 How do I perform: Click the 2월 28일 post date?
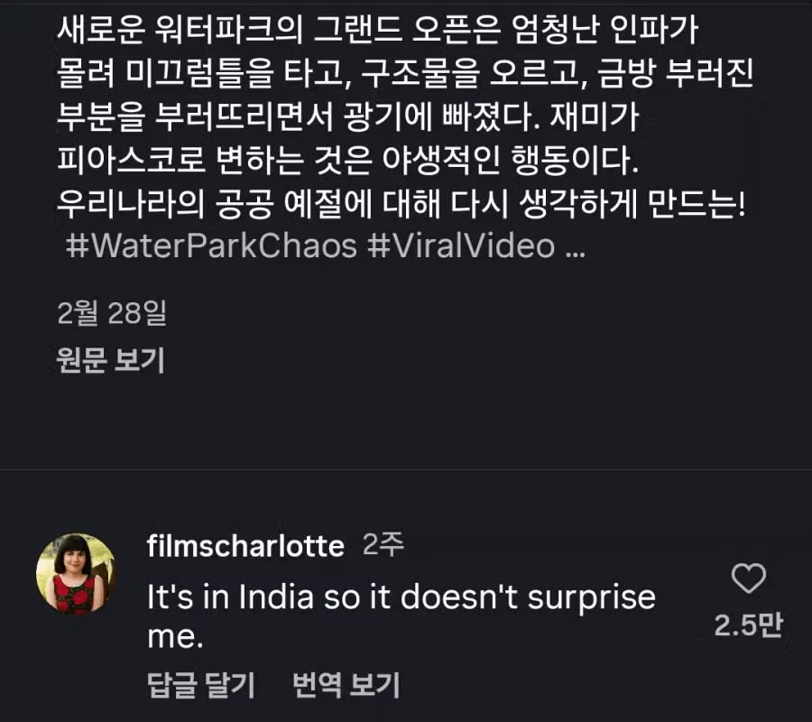pos(111,313)
